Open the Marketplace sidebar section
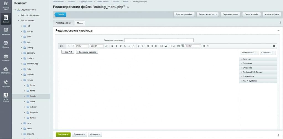 coord(6,70)
